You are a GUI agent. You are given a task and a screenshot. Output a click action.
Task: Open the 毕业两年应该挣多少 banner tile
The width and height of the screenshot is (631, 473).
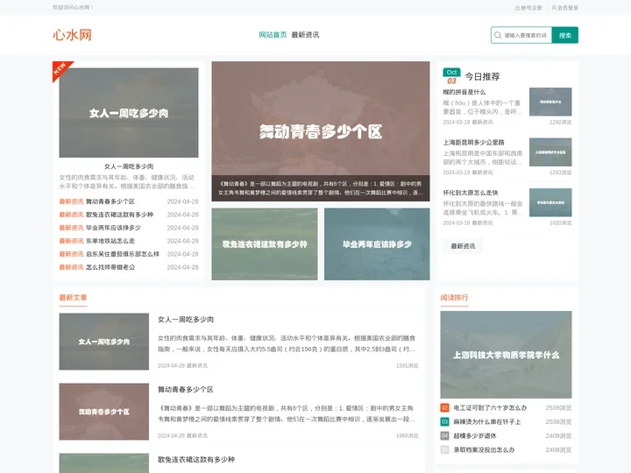377,244
